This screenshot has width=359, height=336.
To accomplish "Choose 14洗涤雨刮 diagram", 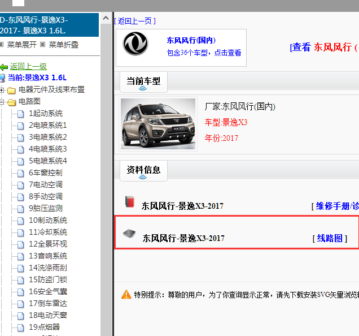I will (x=48, y=268).
